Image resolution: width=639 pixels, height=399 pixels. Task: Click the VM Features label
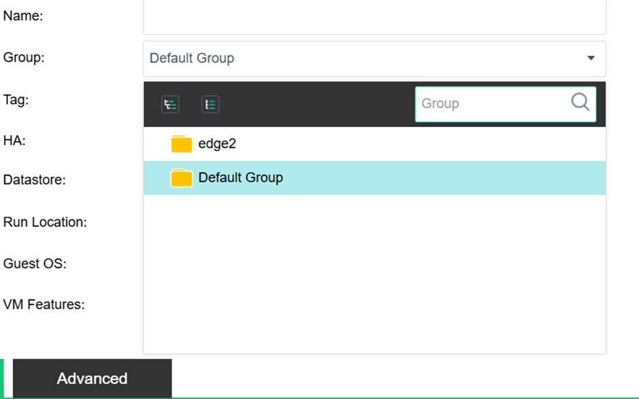tap(44, 304)
